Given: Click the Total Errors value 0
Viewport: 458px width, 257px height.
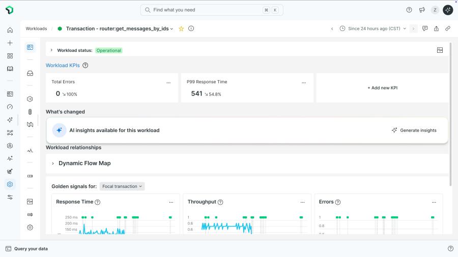Looking at the screenshot, I should (58, 93).
